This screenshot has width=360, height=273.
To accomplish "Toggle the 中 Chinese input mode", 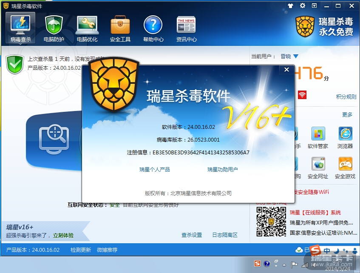I will pyautogui.click(x=327, y=250).
